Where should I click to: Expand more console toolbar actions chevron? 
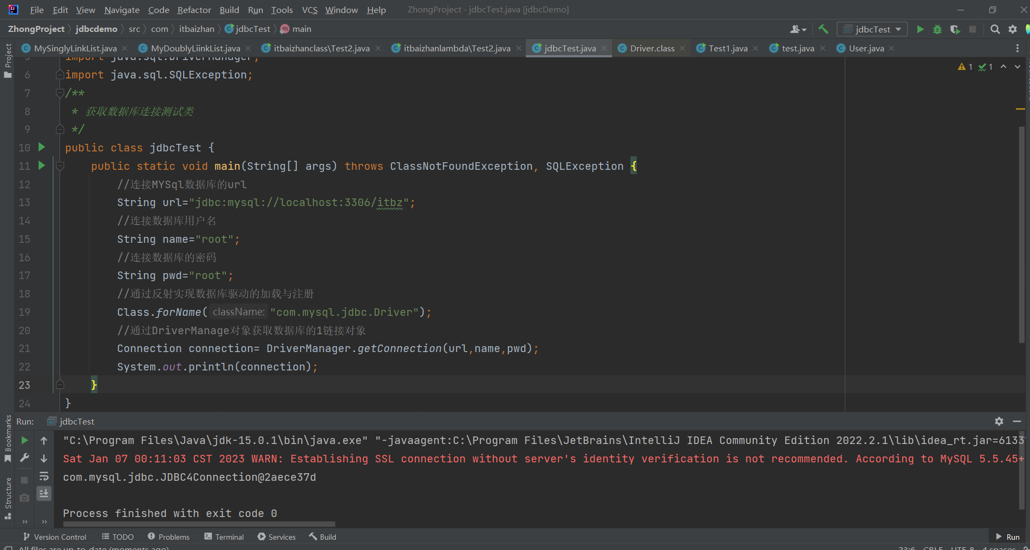click(x=44, y=522)
